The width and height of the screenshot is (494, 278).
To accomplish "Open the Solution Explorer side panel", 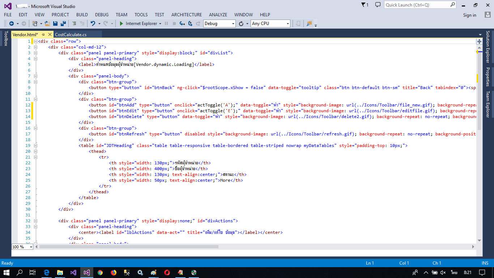I will point(487,47).
